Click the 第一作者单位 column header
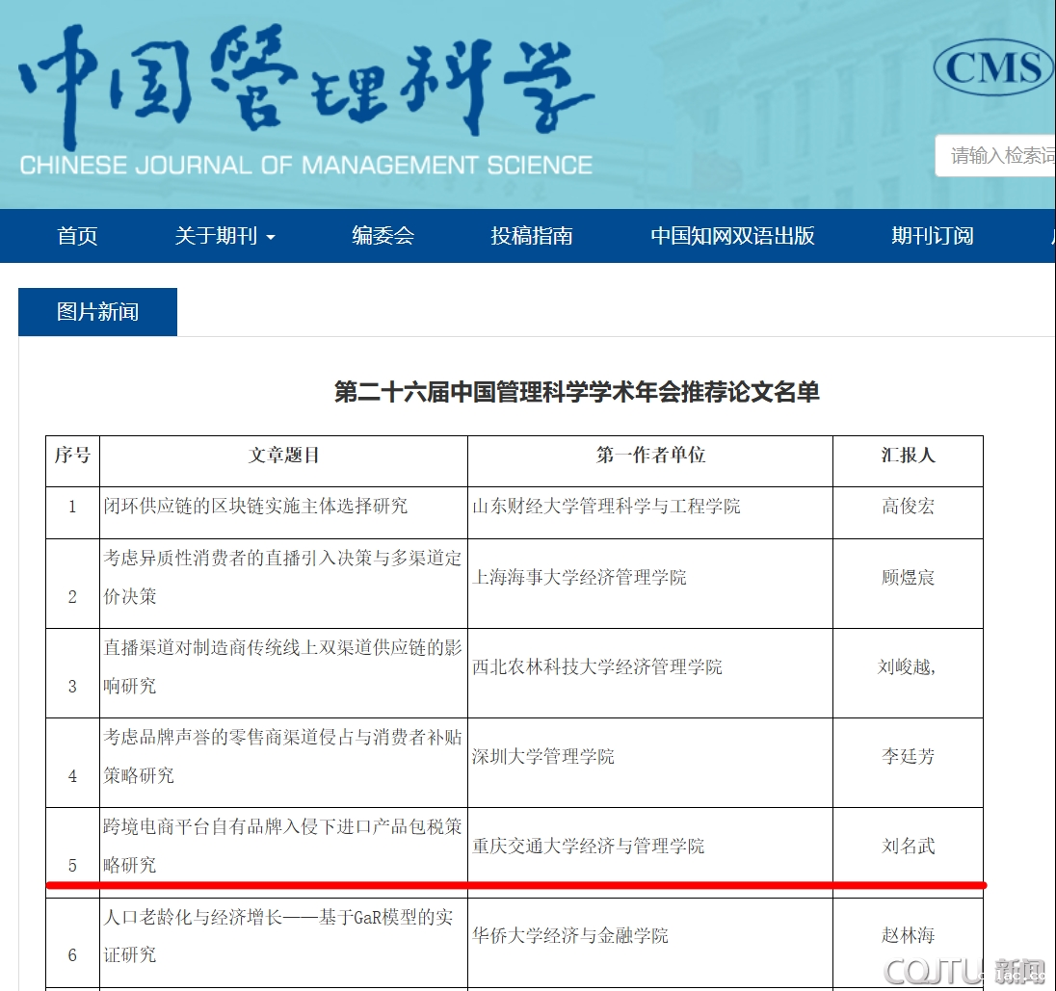This screenshot has width=1056, height=991. pyautogui.click(x=650, y=456)
